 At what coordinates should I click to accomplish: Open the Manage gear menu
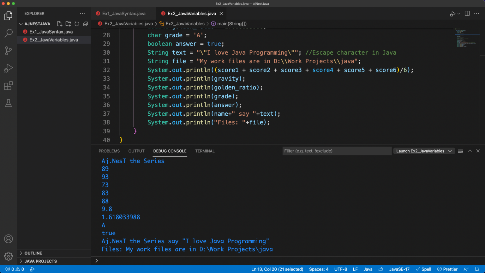(x=9, y=256)
